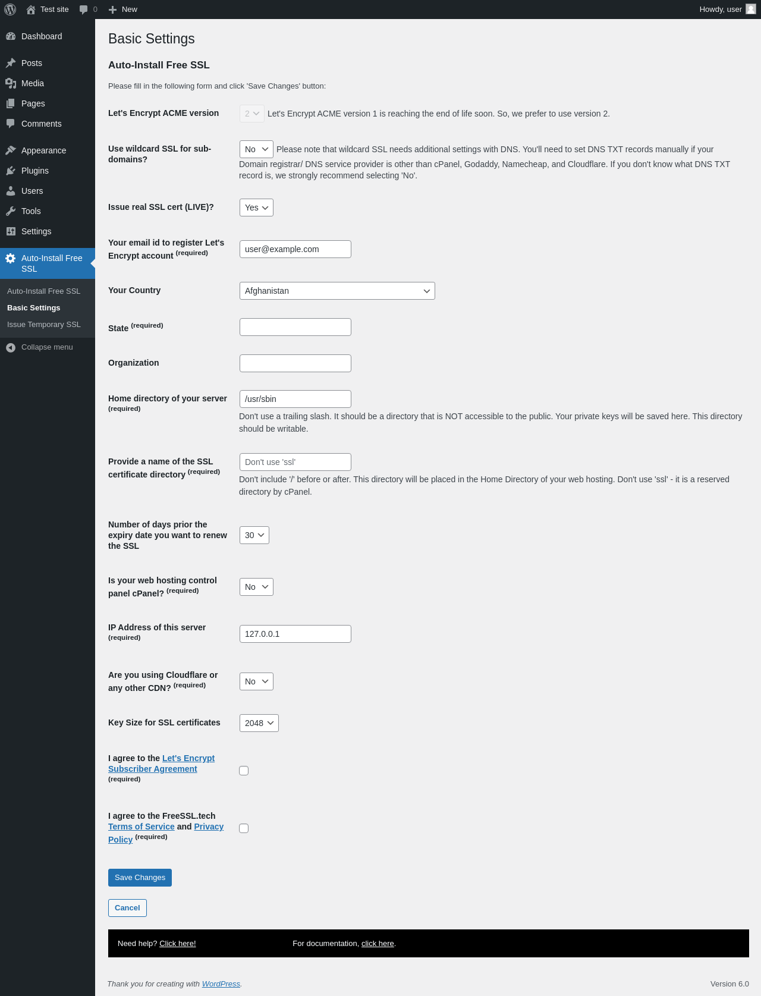Click the Posts pushpin icon
Image resolution: width=761 pixels, height=996 pixels.
(x=11, y=63)
